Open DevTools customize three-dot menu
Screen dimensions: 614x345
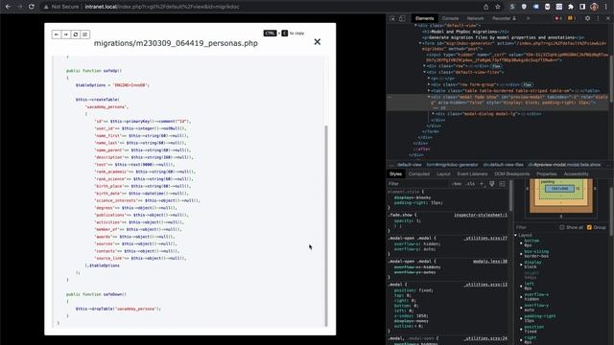[598, 18]
